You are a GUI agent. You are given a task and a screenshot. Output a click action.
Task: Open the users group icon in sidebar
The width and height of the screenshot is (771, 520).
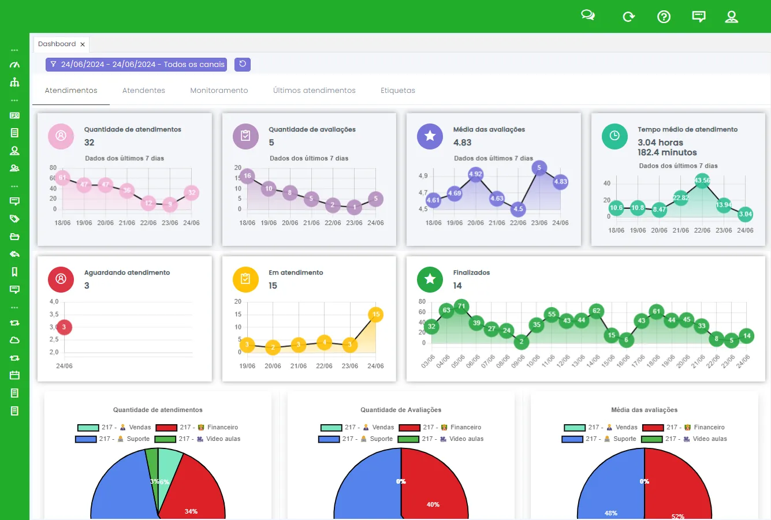tap(15, 168)
